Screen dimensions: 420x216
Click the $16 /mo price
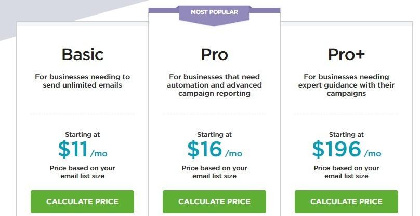pos(214,149)
